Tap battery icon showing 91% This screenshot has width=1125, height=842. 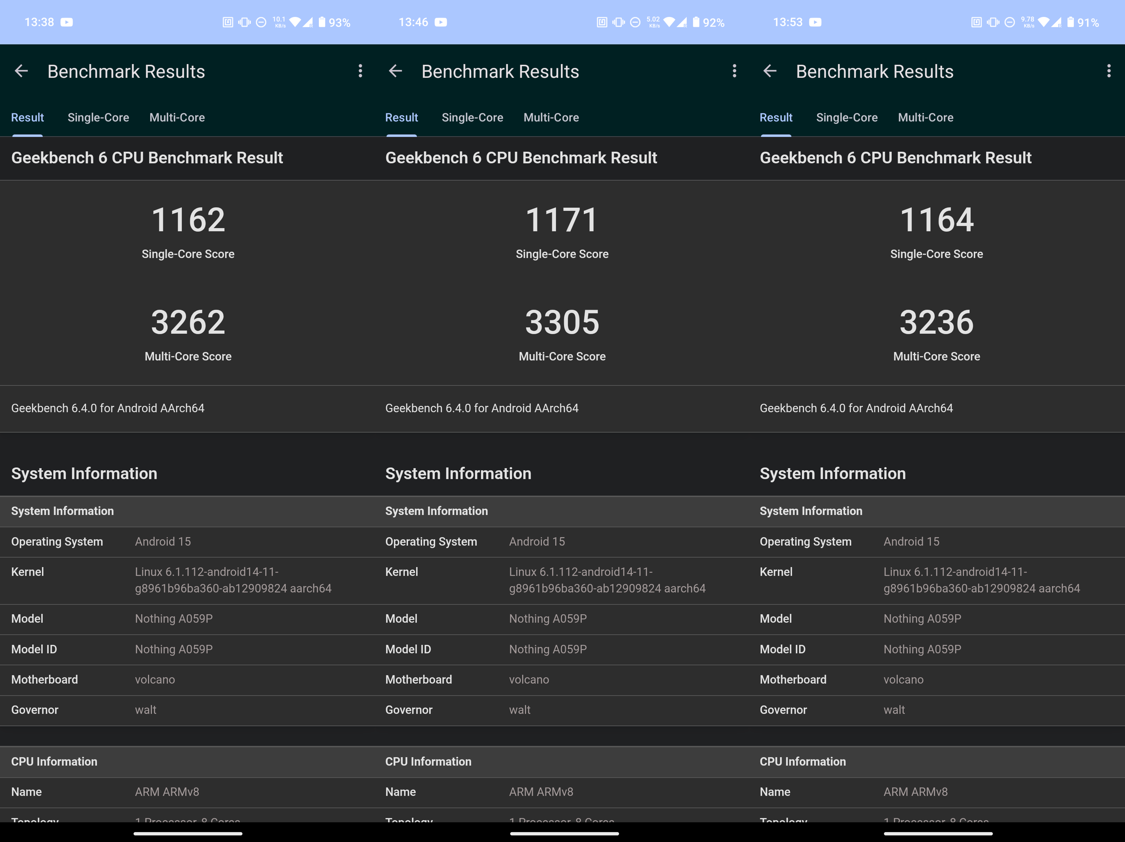[x=1071, y=22]
